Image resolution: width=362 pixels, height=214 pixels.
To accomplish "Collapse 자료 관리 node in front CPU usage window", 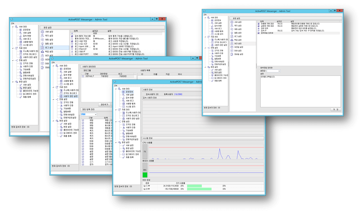I will tap(116, 110).
